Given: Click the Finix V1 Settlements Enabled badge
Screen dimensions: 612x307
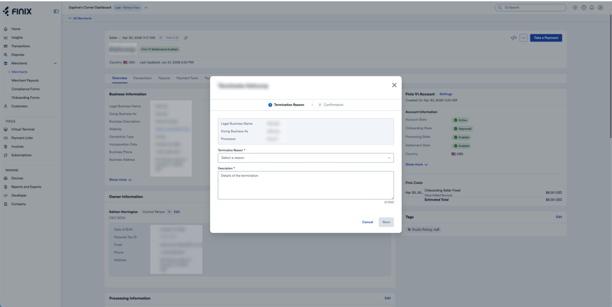Looking at the screenshot, I should click(160, 49).
